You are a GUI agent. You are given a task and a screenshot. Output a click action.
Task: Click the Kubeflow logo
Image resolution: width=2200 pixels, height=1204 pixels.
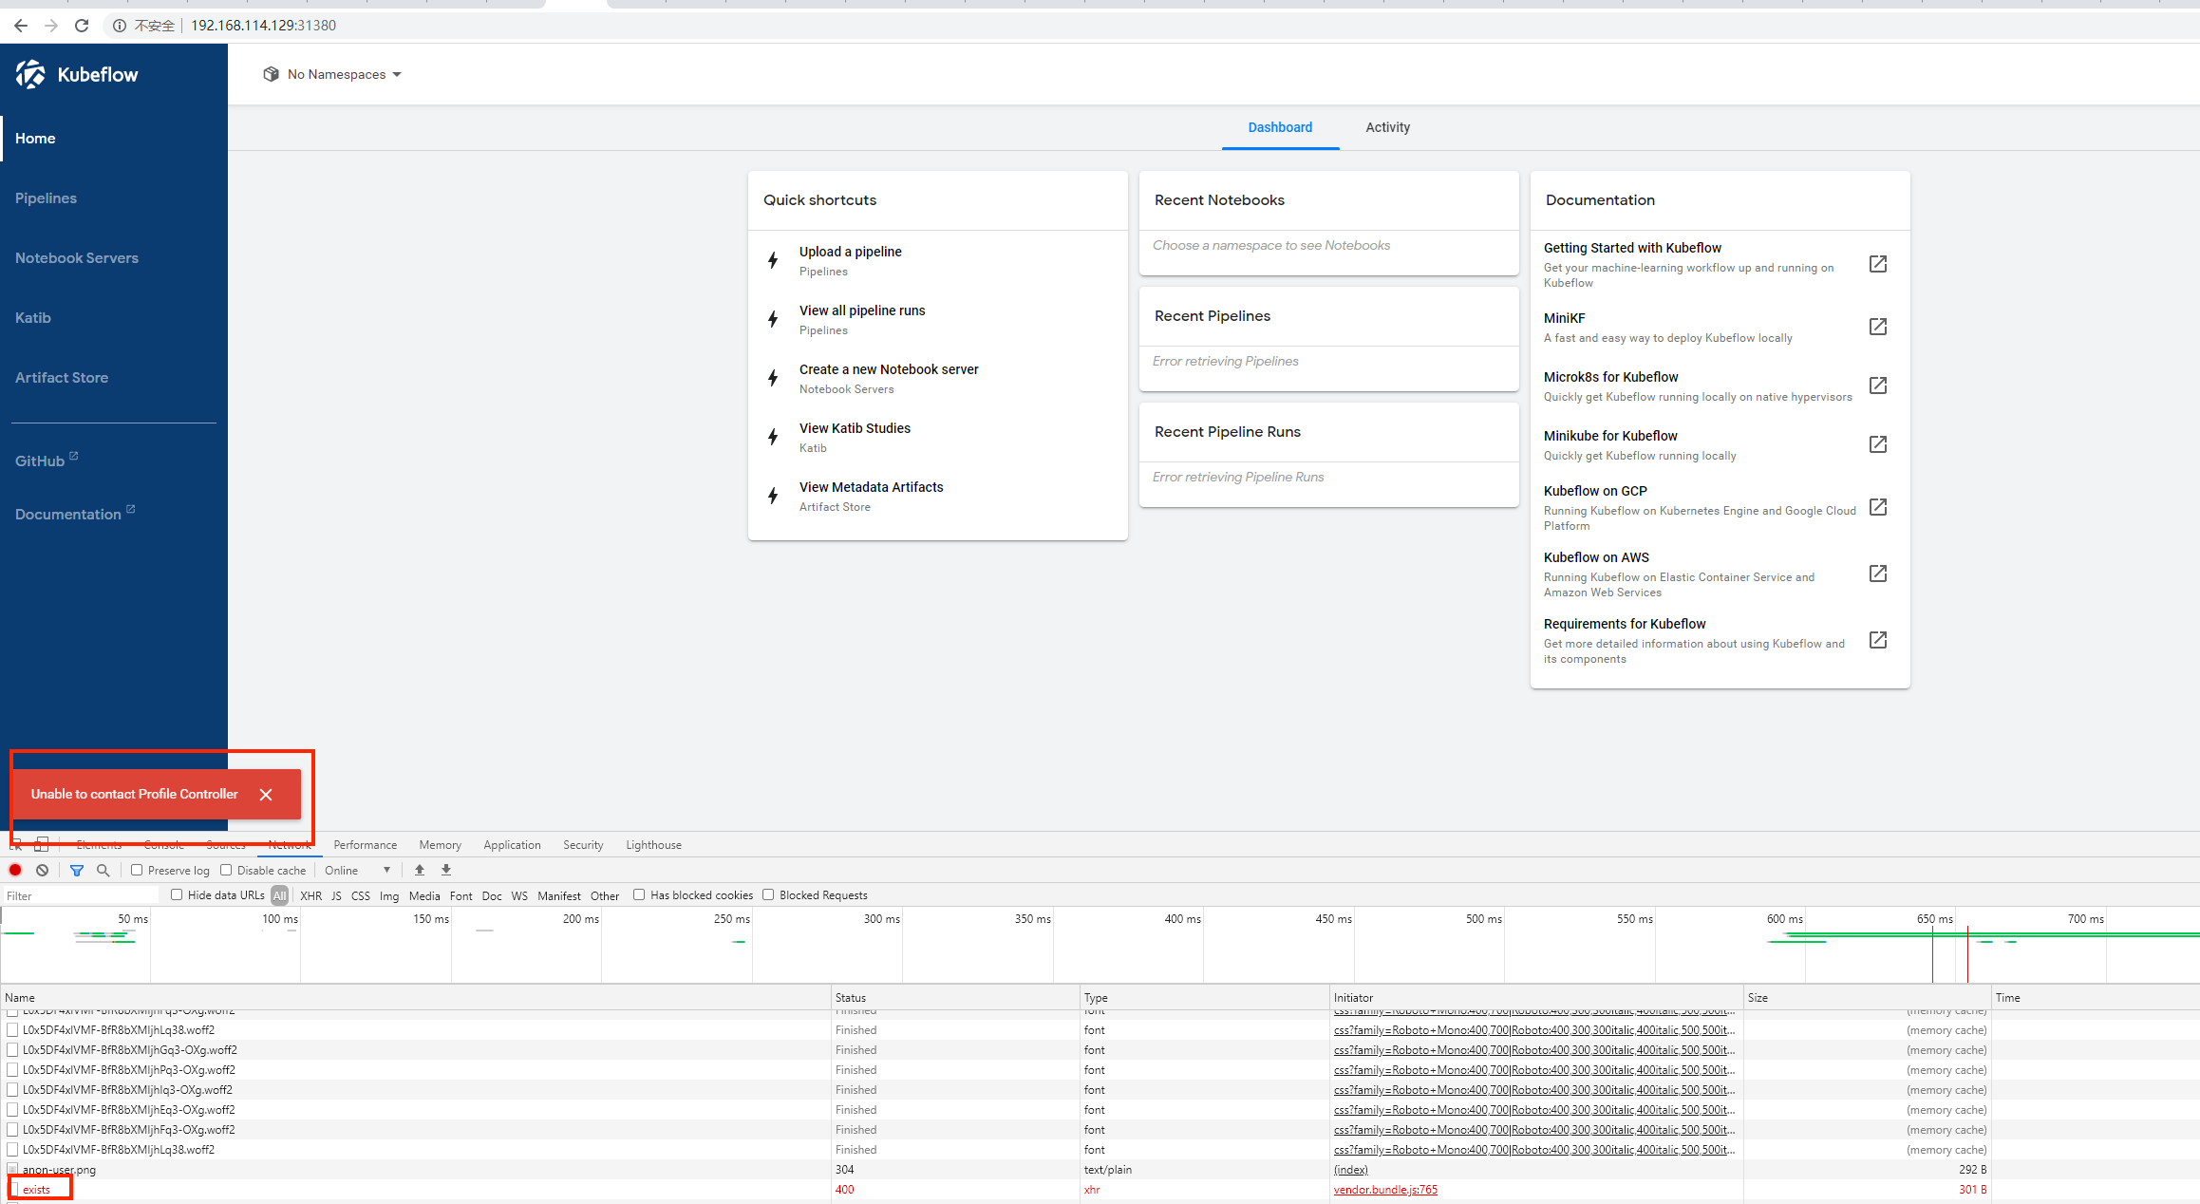coord(29,74)
